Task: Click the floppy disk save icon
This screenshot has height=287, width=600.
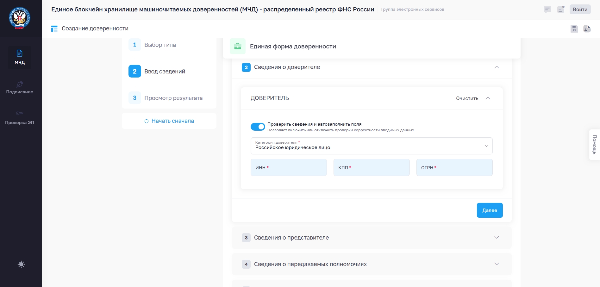Action: (574, 29)
